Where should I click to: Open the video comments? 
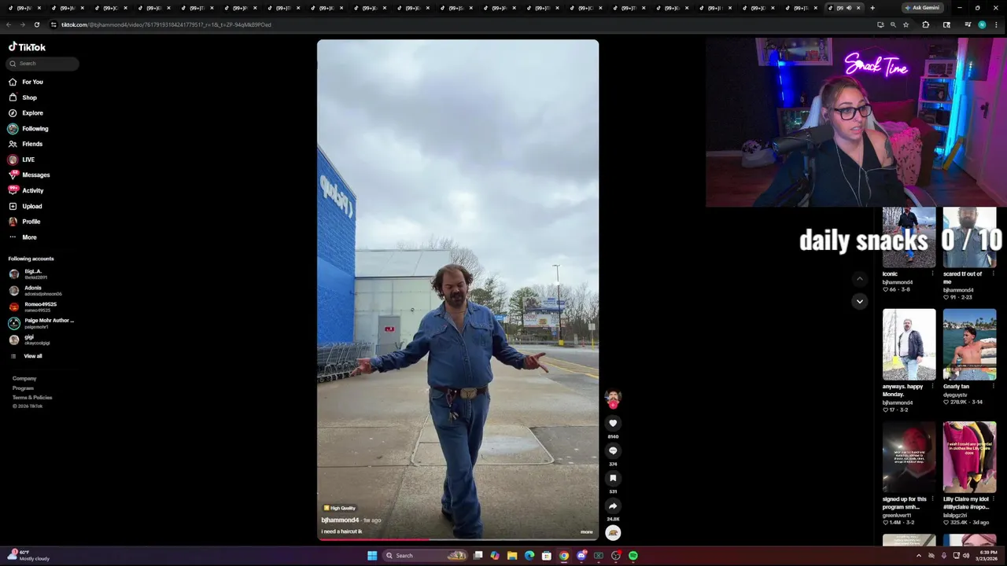coord(613,450)
